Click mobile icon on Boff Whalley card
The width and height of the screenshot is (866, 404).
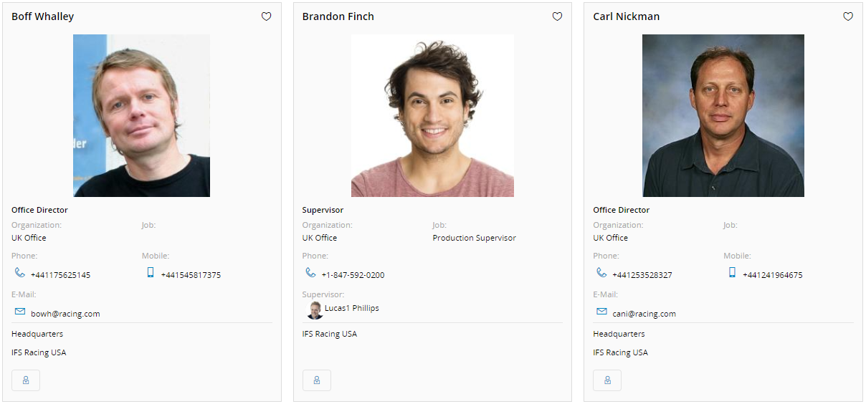151,273
